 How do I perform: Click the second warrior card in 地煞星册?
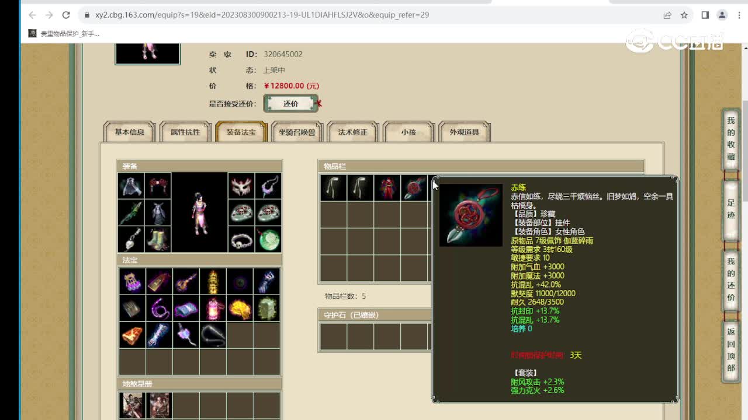[159, 405]
